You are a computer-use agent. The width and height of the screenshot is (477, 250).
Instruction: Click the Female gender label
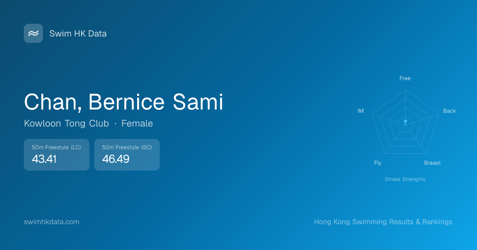(137, 123)
